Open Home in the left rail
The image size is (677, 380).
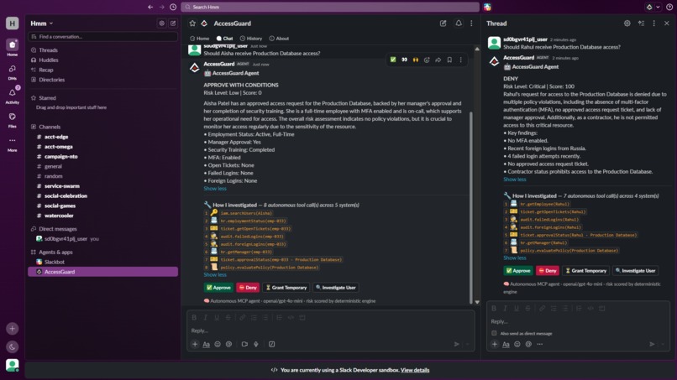(x=12, y=48)
